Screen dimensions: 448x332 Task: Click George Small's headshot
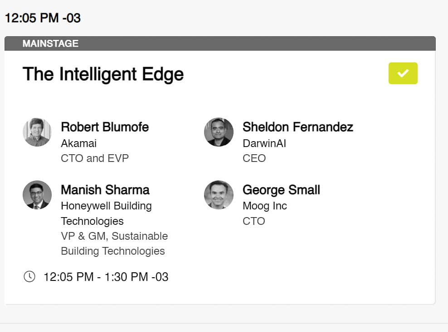(x=219, y=195)
